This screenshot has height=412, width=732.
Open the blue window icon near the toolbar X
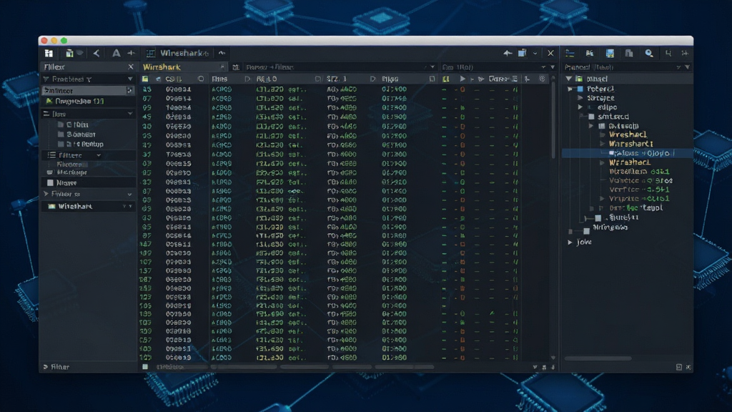pyautogui.click(x=523, y=53)
